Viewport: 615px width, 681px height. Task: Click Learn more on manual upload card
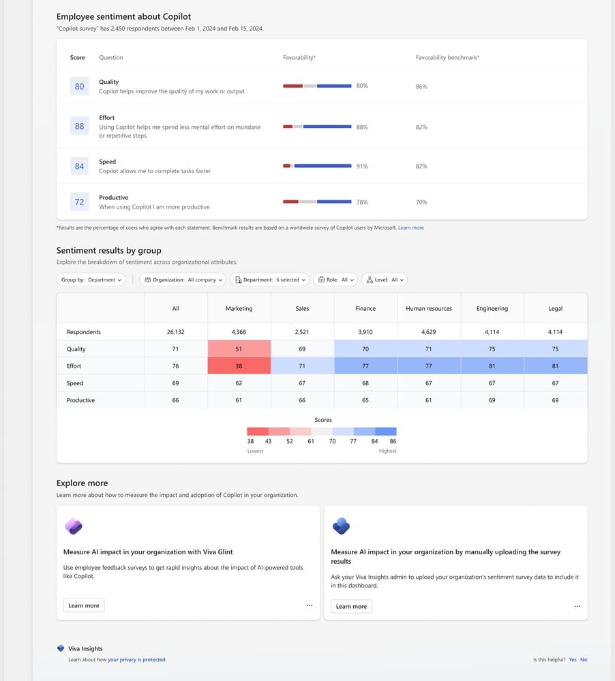point(351,606)
